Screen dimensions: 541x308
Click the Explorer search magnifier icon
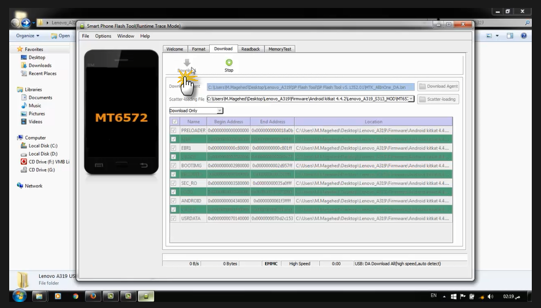[528, 23]
